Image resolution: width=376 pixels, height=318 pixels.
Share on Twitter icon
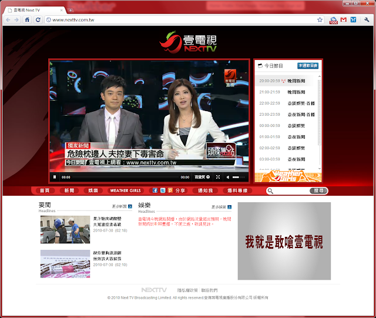point(163,190)
